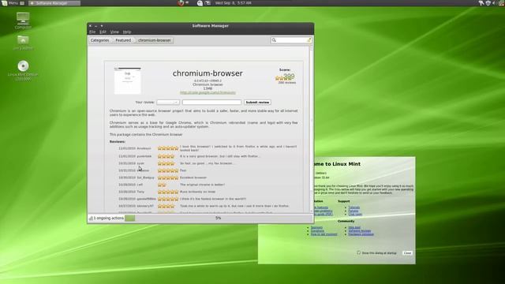Open the review rating dropdown

(x=168, y=102)
